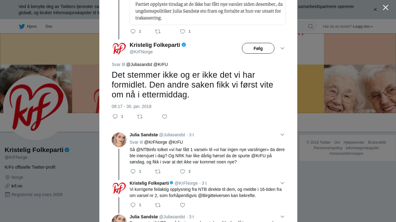Image resolution: width=396 pixels, height=222 pixels.
Task: Click the tweet timestamp 08:17 - 30. jan. 2018
Action: pos(131,106)
